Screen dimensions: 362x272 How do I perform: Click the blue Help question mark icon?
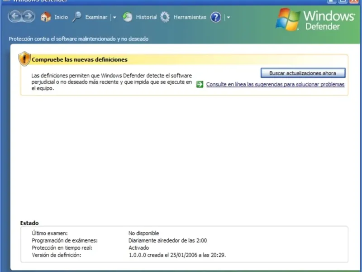[216, 17]
